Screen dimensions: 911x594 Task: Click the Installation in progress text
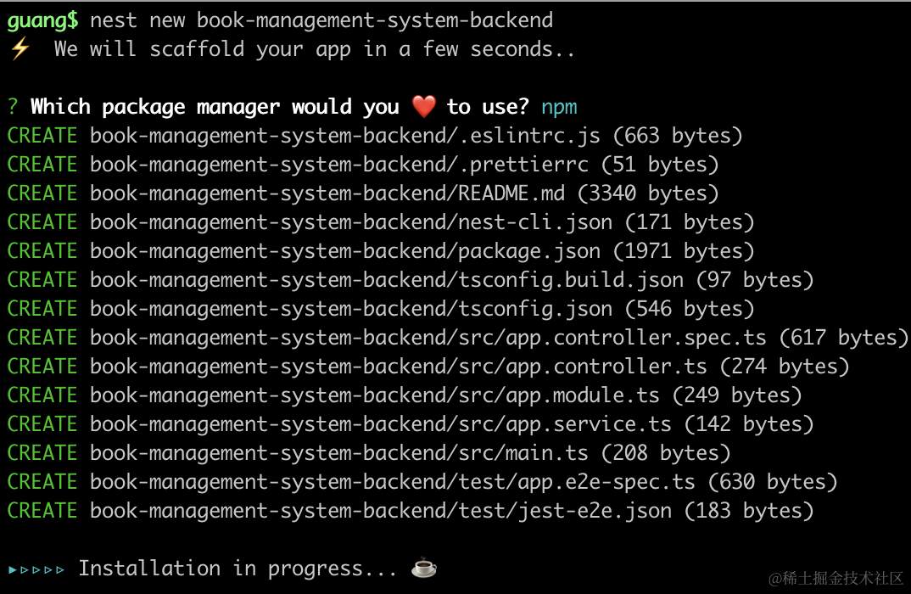coord(238,568)
